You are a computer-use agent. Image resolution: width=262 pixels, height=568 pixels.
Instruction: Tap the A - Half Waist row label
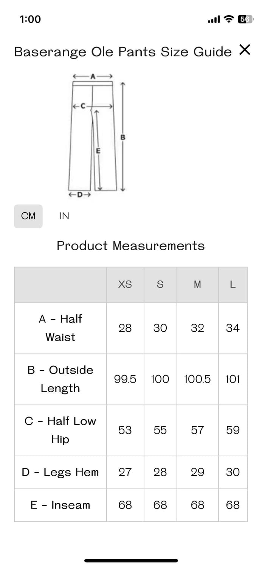click(x=60, y=328)
